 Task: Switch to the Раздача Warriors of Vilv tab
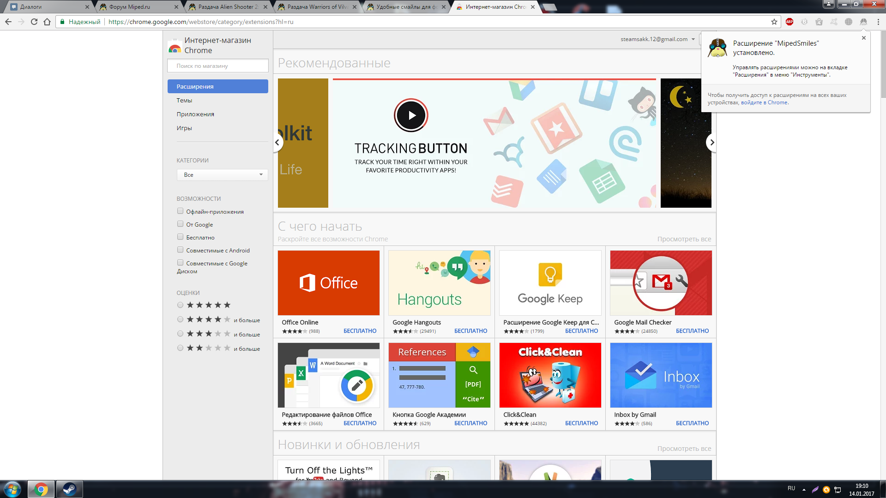tap(317, 7)
